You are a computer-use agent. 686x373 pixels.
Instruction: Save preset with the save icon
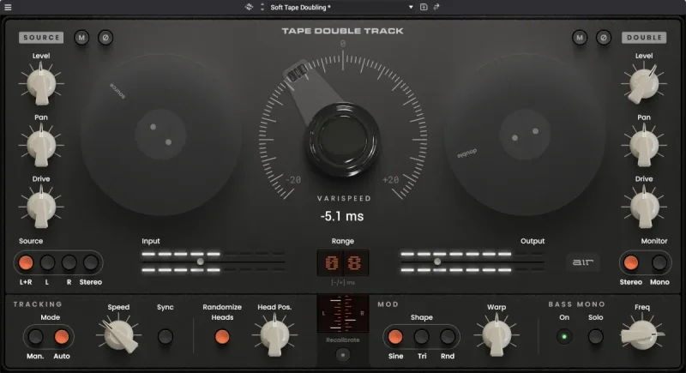(x=424, y=7)
